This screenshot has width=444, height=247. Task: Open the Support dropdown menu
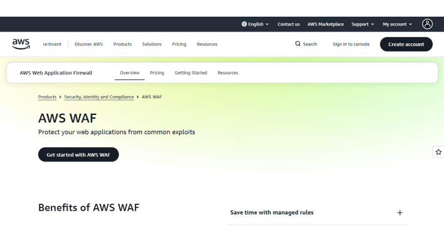tap(363, 24)
